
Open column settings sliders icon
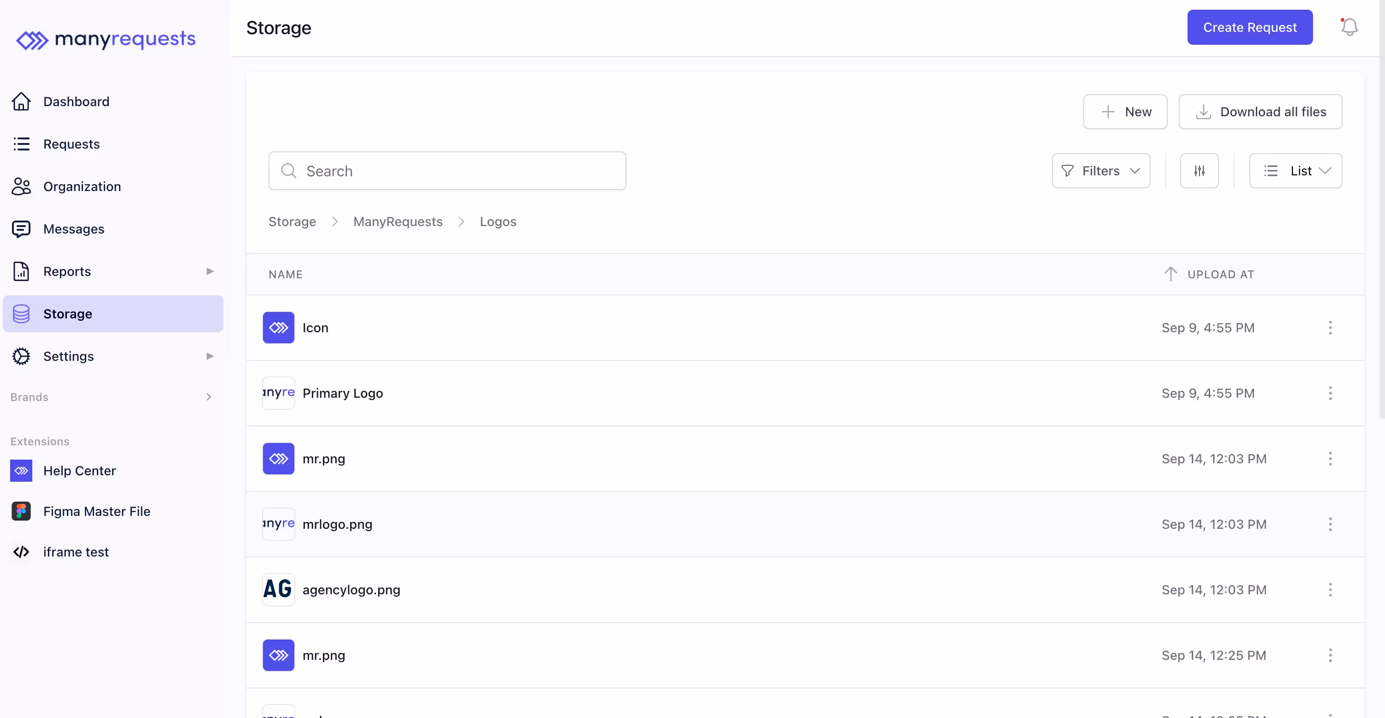(1199, 171)
